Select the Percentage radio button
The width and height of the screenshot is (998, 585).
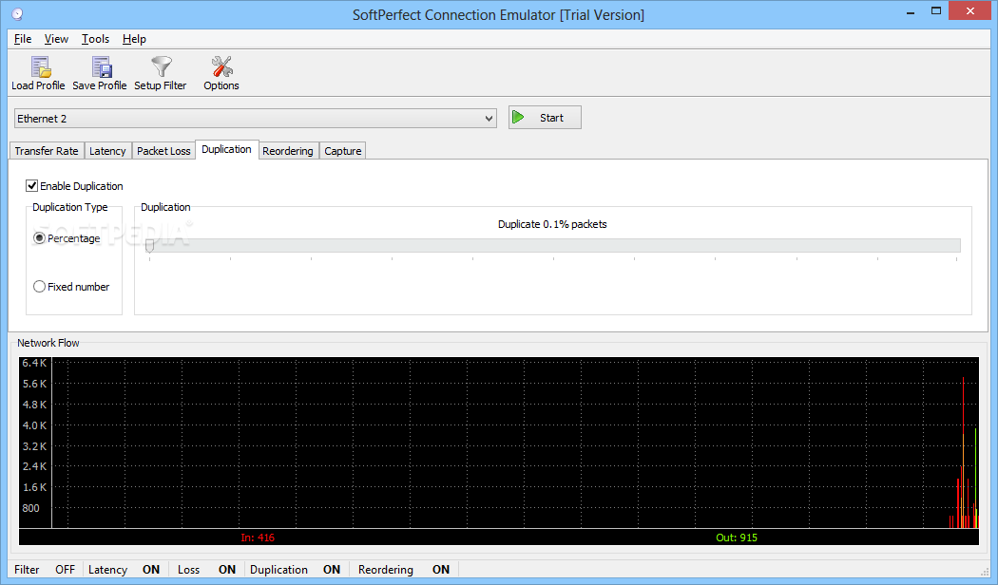pyautogui.click(x=40, y=237)
